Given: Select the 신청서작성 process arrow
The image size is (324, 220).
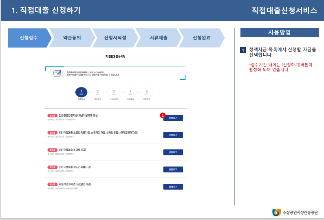Looking at the screenshot, I should (x=115, y=38).
